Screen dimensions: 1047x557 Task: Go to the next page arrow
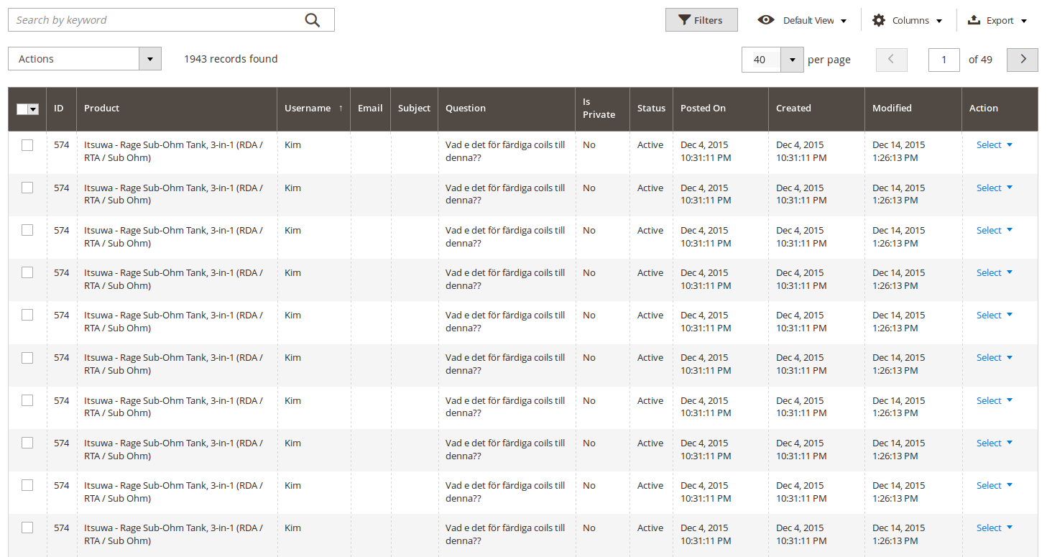pyautogui.click(x=1023, y=60)
